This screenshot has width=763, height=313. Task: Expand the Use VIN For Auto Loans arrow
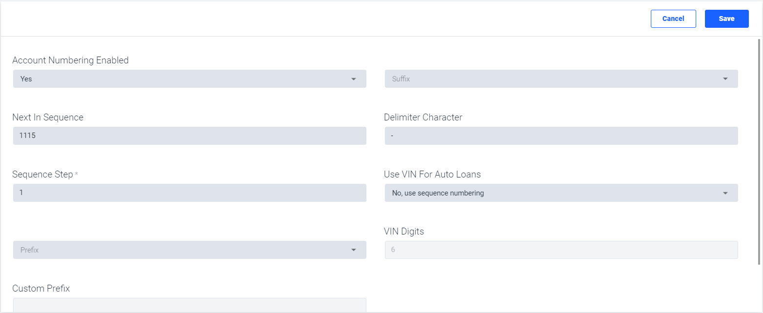[725, 193]
